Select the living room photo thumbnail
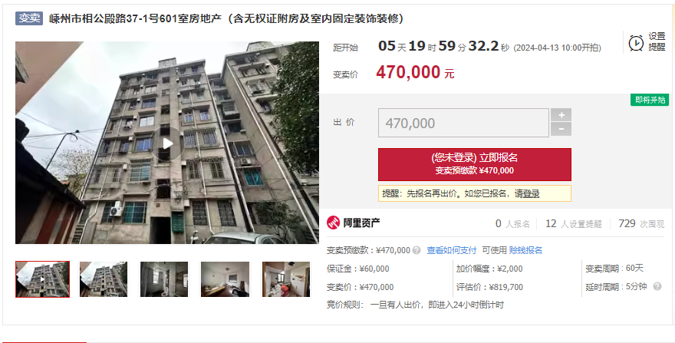Screen dimensions: 675x343 pyautogui.click(x=286, y=279)
